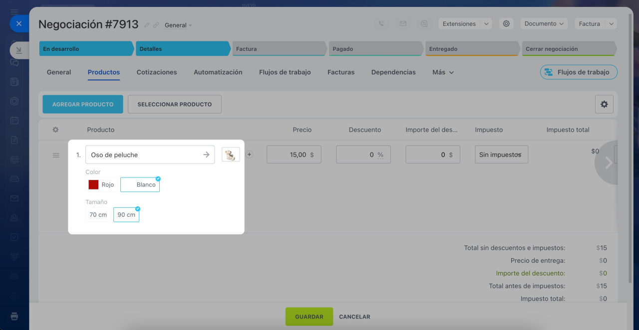Switch to the Cotizaciones tab
Image resolution: width=639 pixels, height=330 pixels.
pyautogui.click(x=157, y=72)
